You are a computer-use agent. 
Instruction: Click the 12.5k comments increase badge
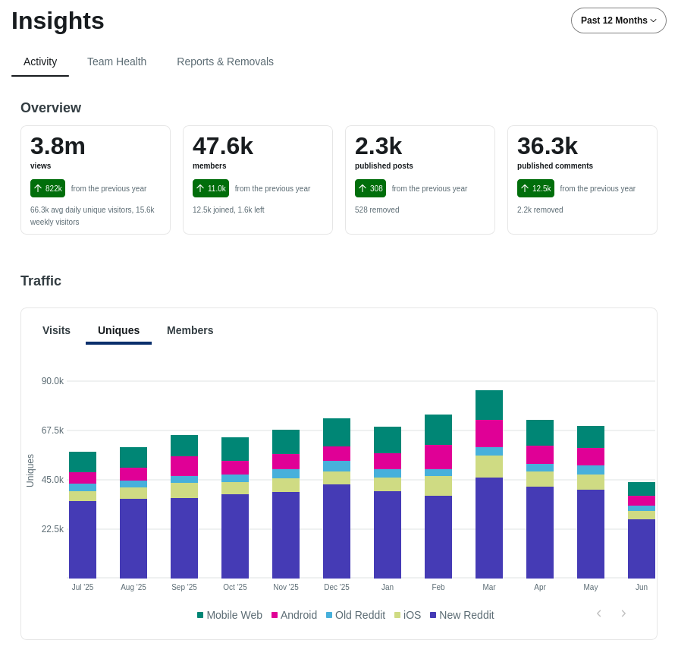click(x=535, y=188)
